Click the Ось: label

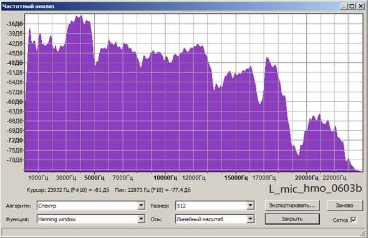(155, 219)
